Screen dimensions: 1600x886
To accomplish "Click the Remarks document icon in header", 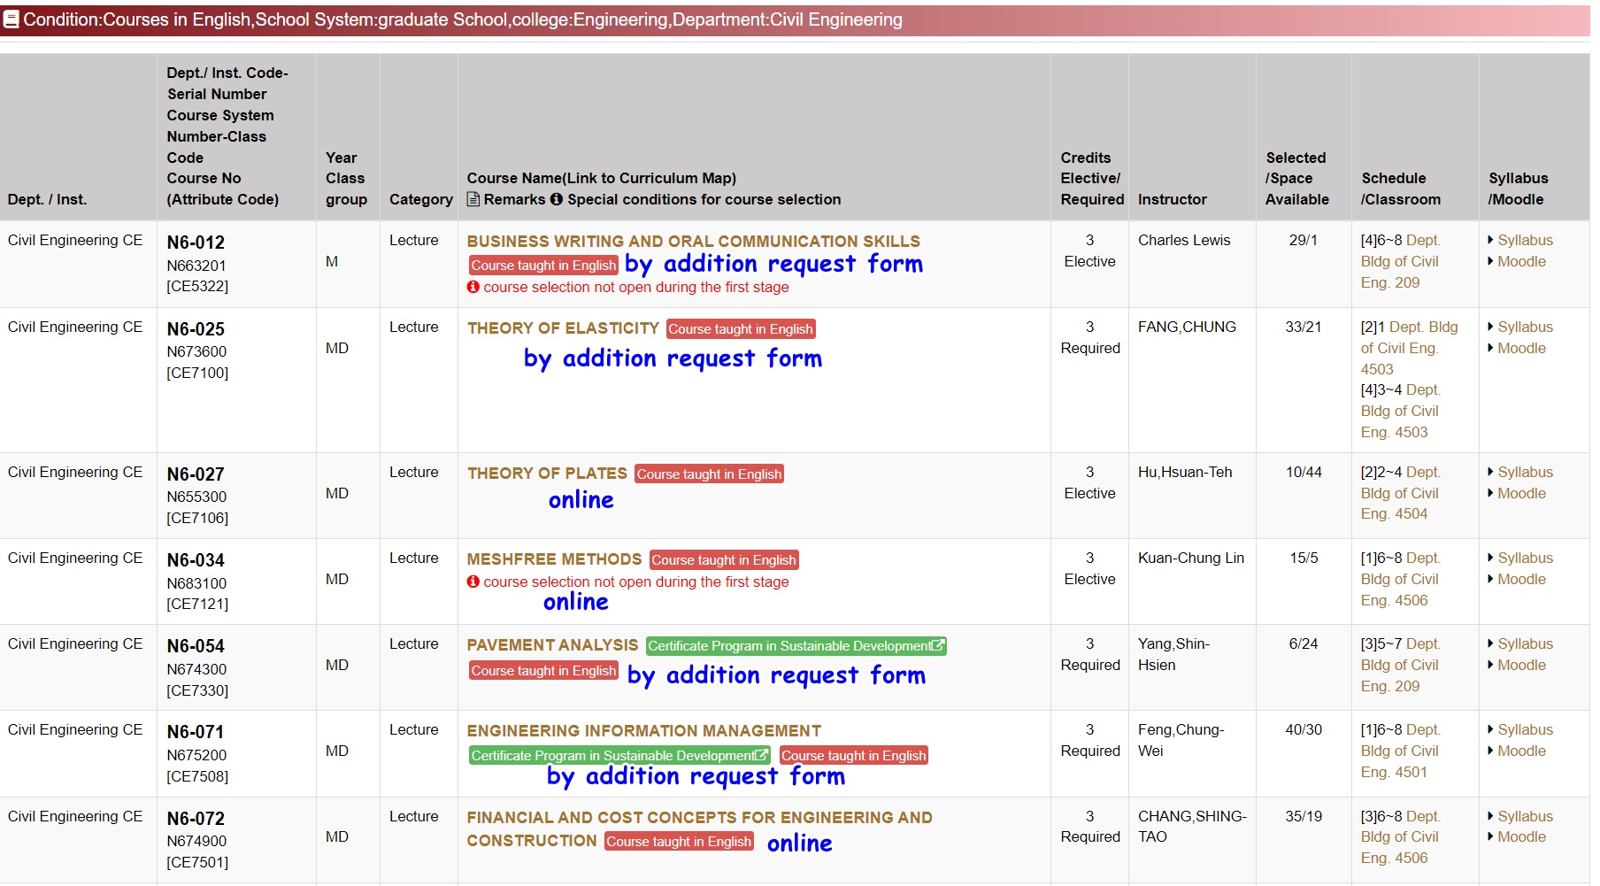I will (x=473, y=199).
